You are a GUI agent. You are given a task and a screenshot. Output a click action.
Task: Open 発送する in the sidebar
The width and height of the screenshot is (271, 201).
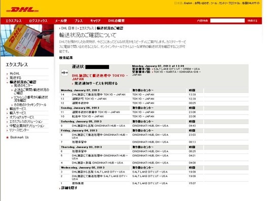(15, 77)
